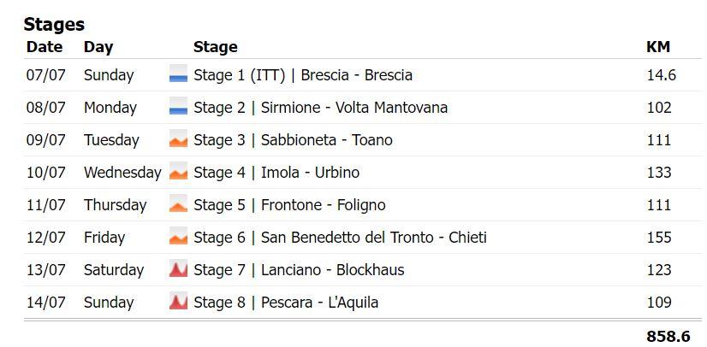Click the hilly profile icon for Stage 3
Image resolution: width=707 pixels, height=347 pixels.
pos(178,138)
